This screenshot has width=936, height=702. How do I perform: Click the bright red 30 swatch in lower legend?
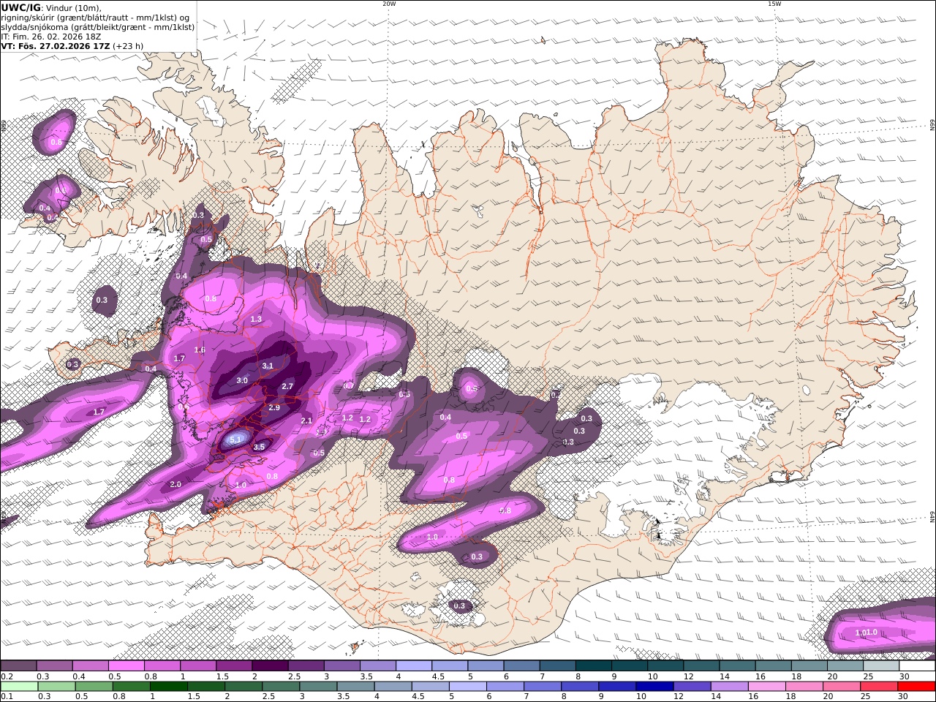point(917,687)
